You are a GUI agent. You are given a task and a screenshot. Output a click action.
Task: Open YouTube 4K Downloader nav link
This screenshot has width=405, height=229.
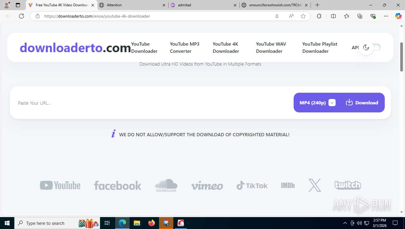(x=226, y=48)
